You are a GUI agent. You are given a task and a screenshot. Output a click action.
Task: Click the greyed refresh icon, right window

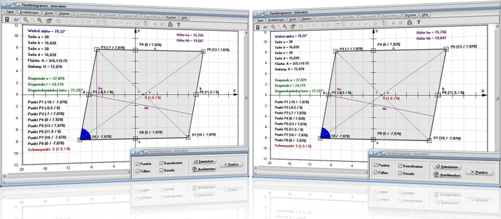click(x=375, y=23)
